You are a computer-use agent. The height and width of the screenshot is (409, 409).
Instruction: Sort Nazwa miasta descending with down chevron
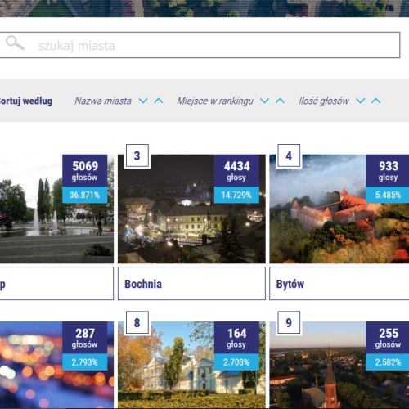click(x=143, y=101)
